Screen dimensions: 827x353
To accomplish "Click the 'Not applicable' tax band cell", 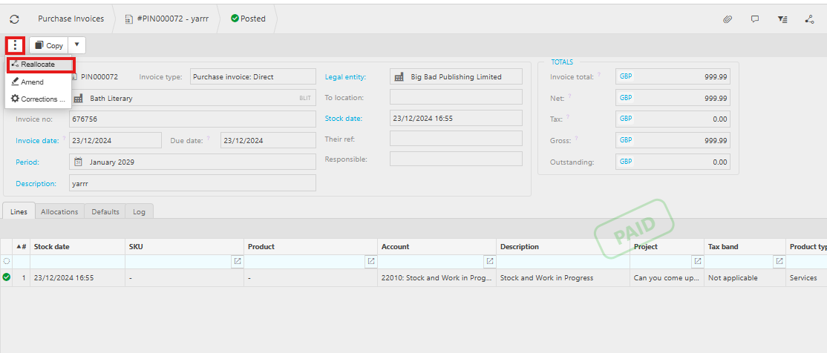I will tap(745, 277).
